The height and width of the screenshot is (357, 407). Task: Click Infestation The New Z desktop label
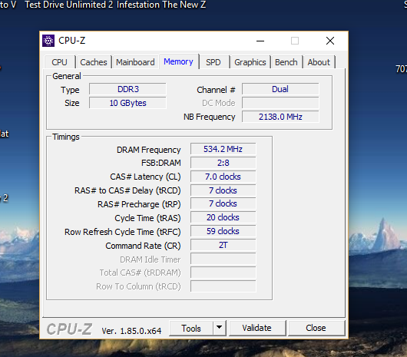(161, 5)
